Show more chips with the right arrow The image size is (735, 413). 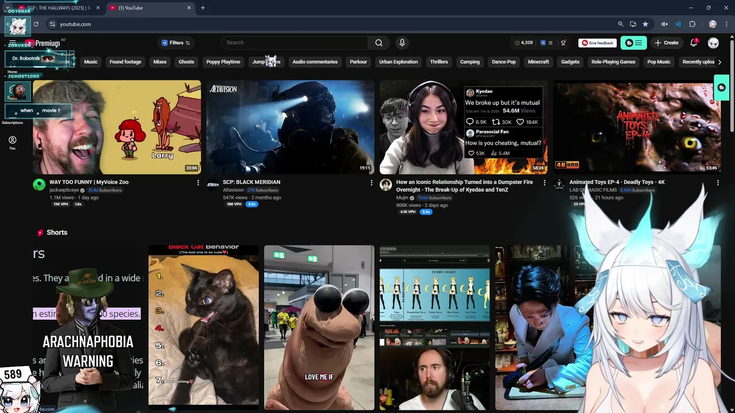(x=719, y=61)
